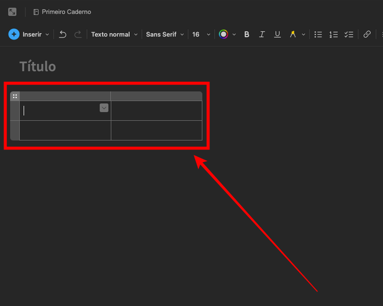Select the first row handle
The height and width of the screenshot is (306, 383).
click(x=15, y=111)
